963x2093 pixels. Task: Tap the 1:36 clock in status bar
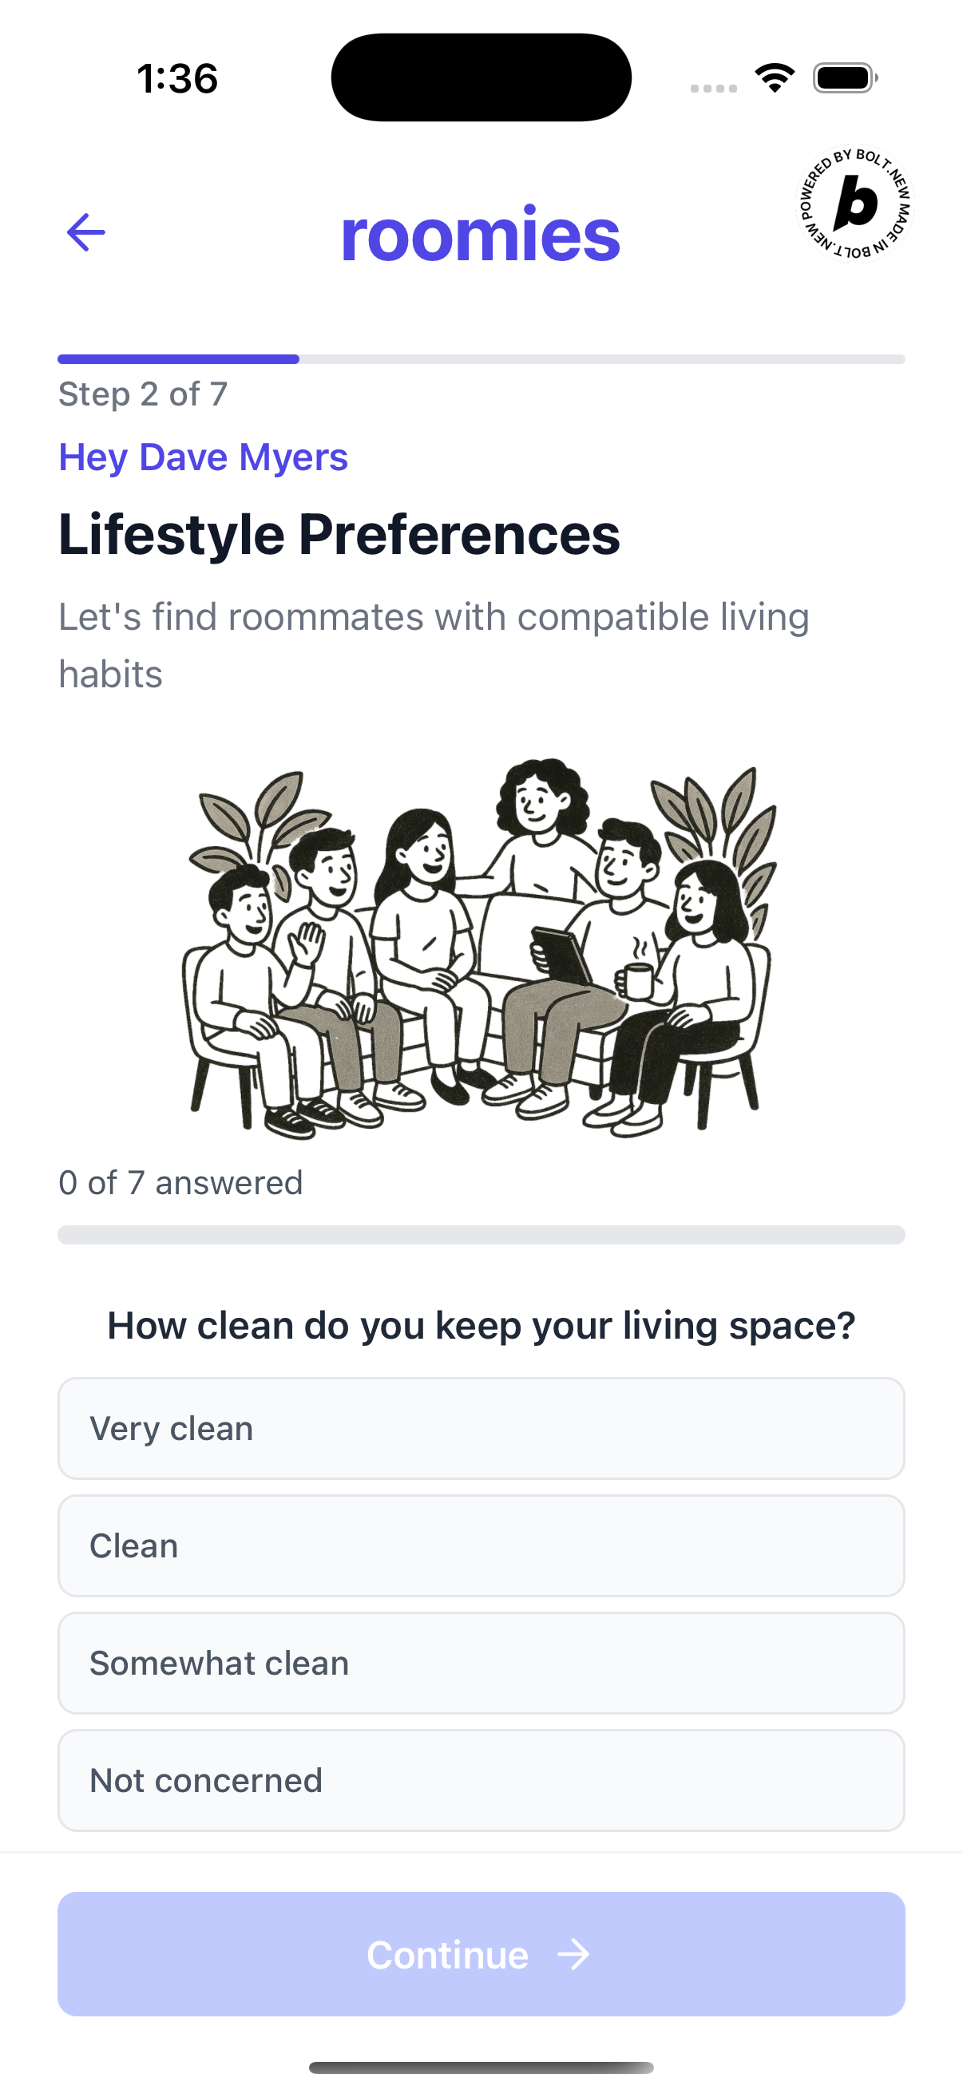(177, 79)
